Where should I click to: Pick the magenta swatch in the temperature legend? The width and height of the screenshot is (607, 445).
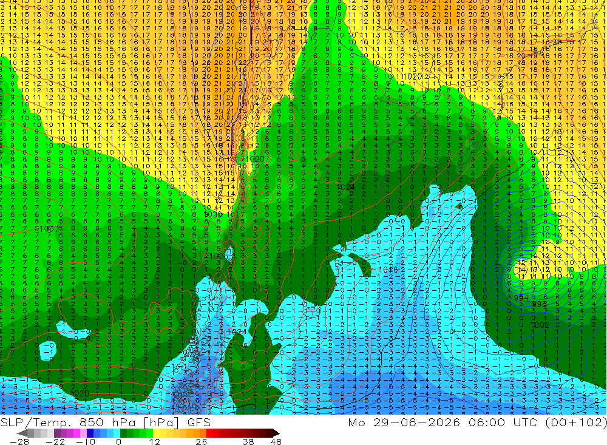click(76, 433)
